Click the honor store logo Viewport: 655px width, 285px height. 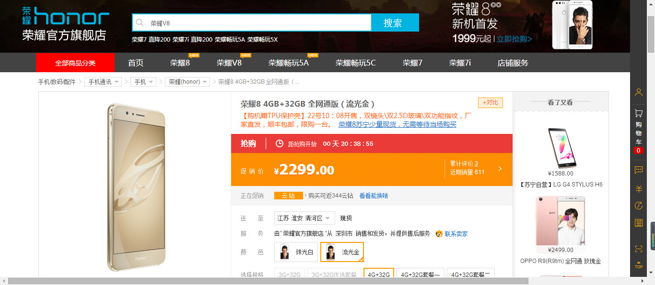66,24
